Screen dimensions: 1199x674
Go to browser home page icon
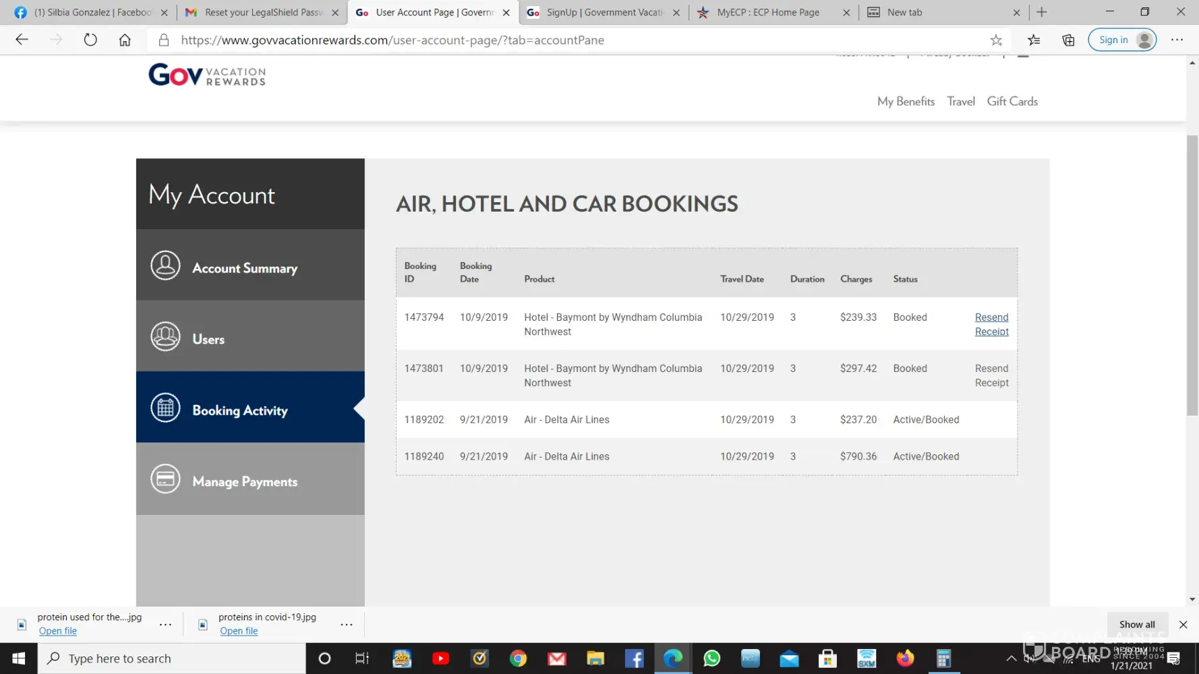[125, 40]
